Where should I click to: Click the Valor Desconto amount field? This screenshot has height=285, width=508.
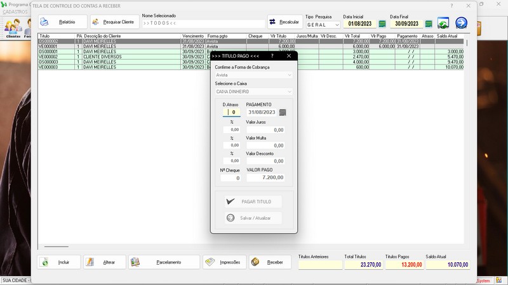pyautogui.click(x=265, y=161)
